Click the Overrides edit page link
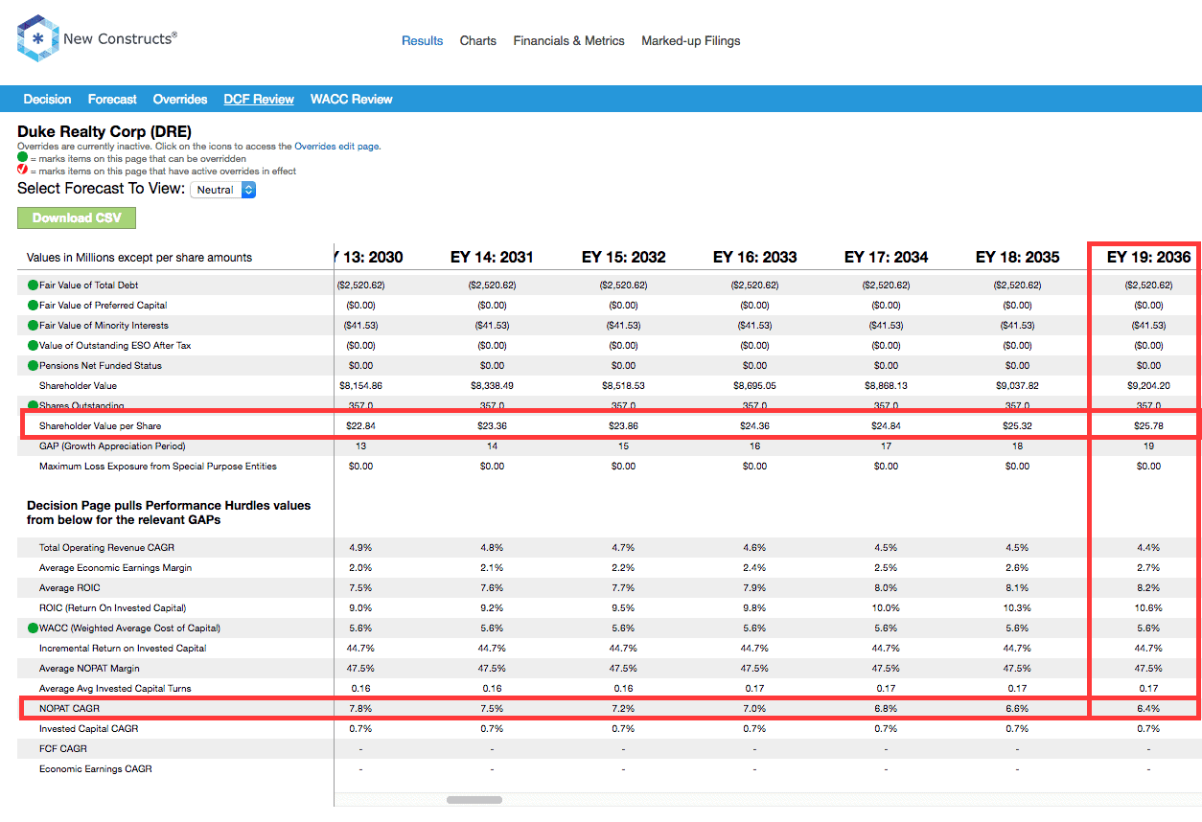Screen dimensions: 1202x822 pos(337,147)
